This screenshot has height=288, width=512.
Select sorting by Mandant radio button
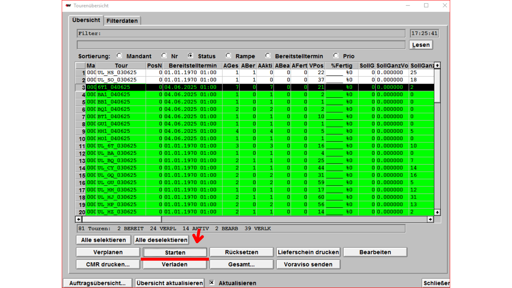tap(119, 56)
